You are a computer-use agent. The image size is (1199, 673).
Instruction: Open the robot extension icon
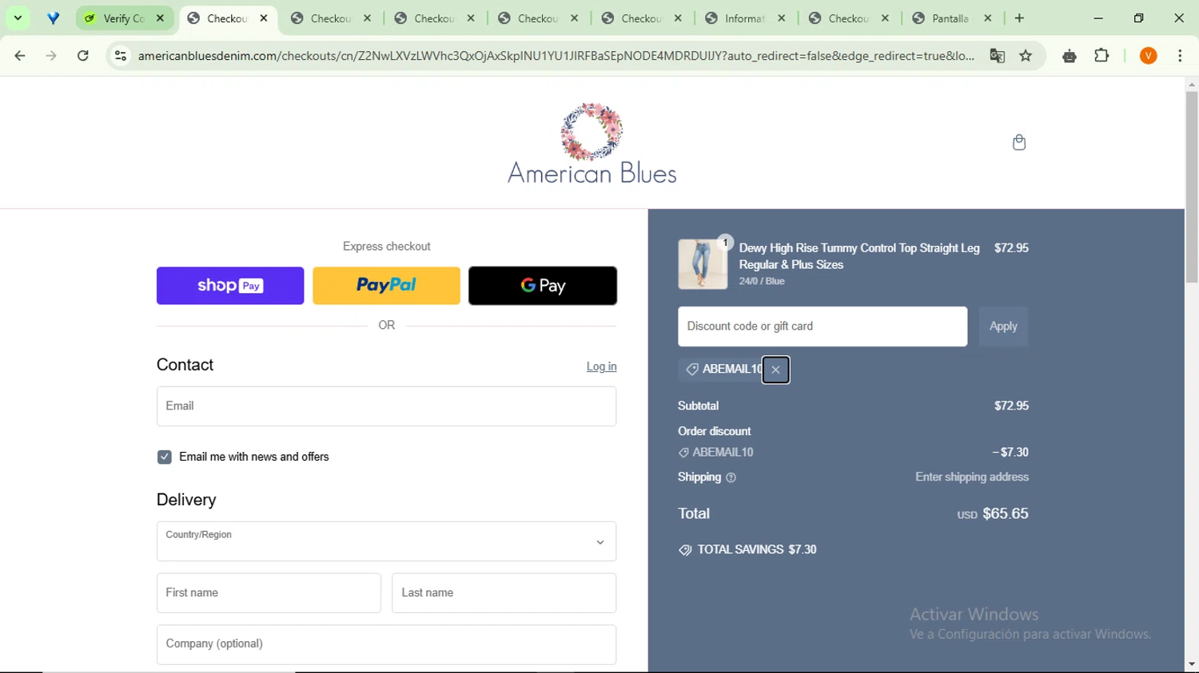1070,56
